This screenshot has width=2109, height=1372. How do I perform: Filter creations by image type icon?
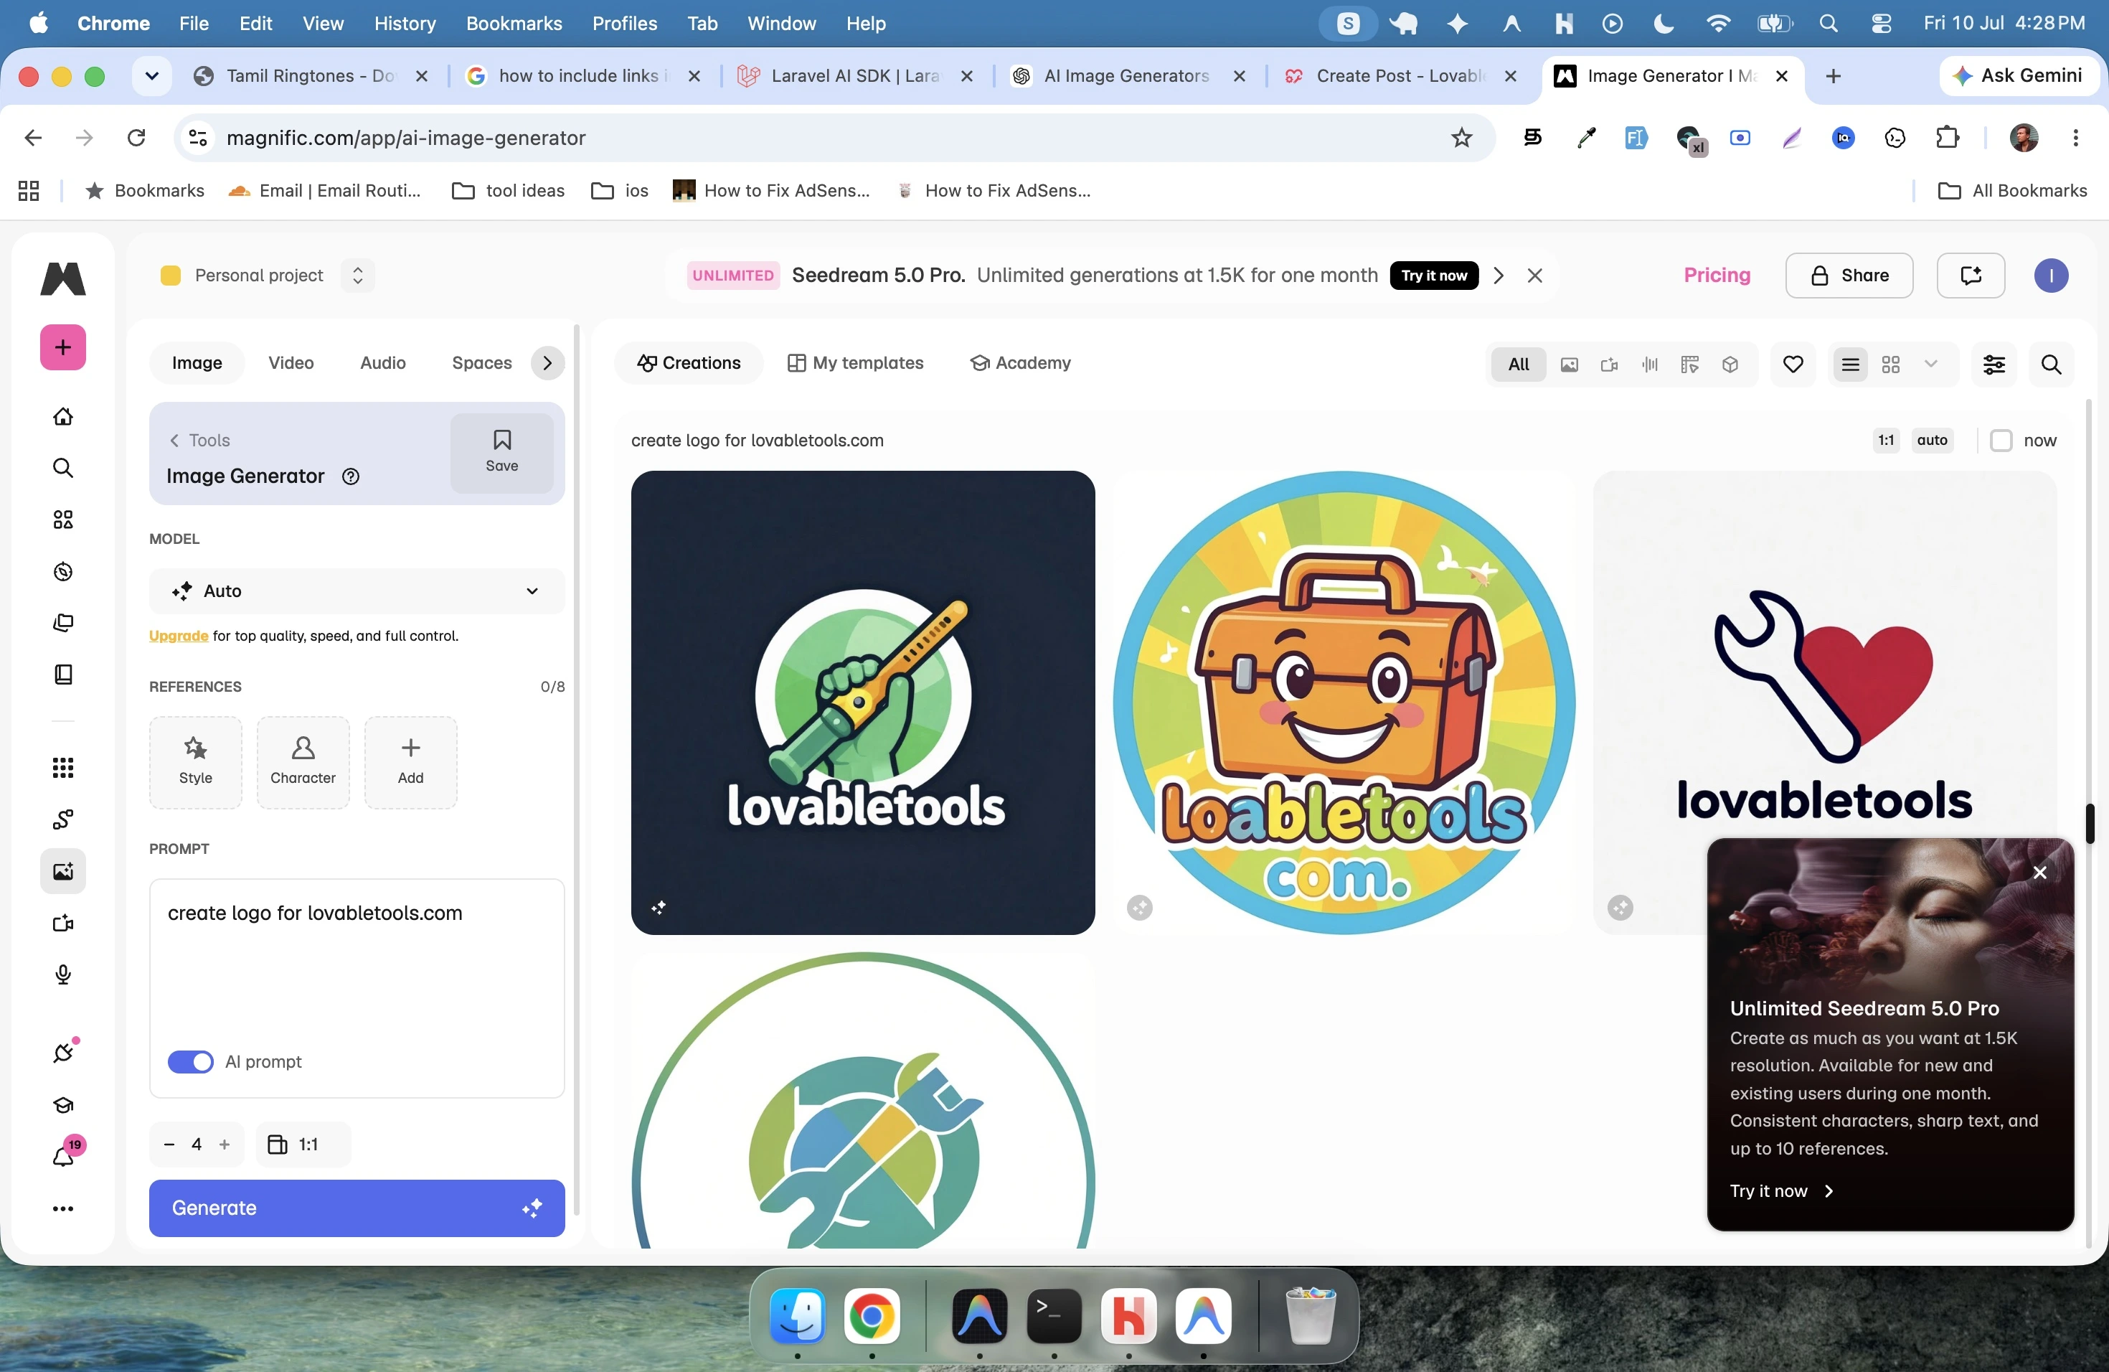coord(1570,365)
